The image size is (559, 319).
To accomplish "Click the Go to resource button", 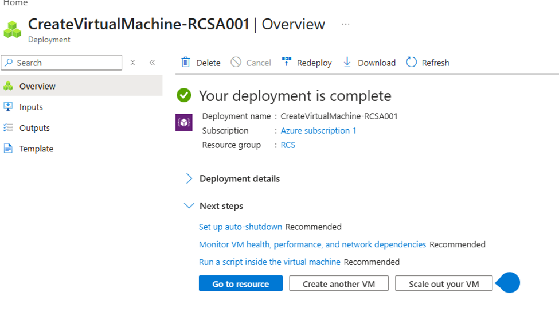I will point(241,283).
